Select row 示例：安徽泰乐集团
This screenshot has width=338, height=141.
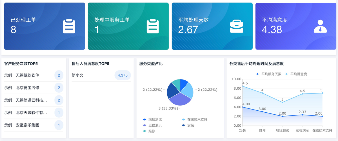(34, 125)
